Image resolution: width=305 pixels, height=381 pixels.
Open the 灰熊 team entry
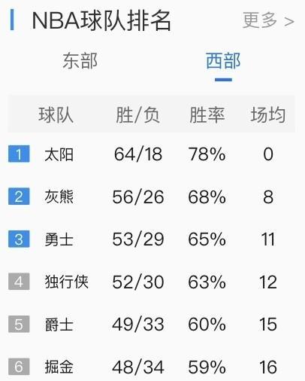(x=59, y=197)
